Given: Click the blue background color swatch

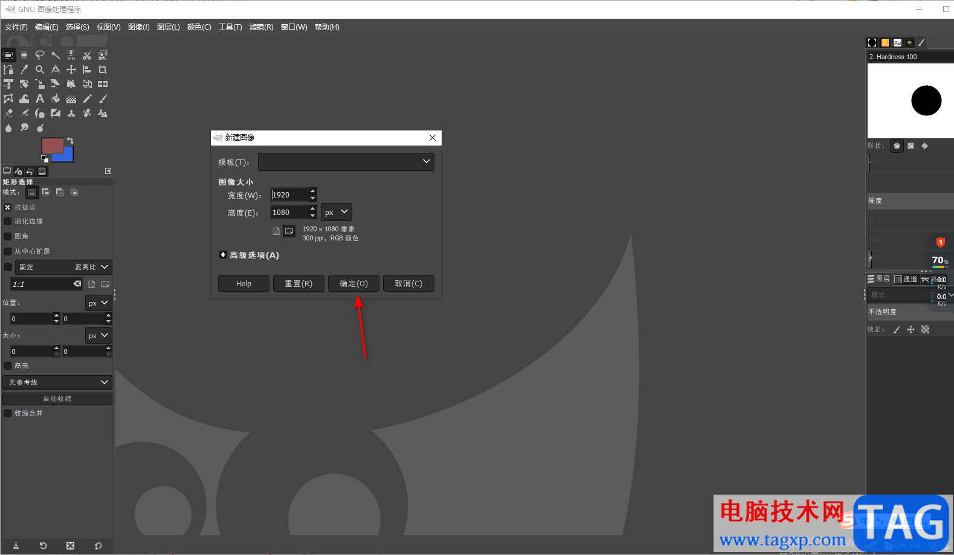Looking at the screenshot, I should pyautogui.click(x=67, y=156).
